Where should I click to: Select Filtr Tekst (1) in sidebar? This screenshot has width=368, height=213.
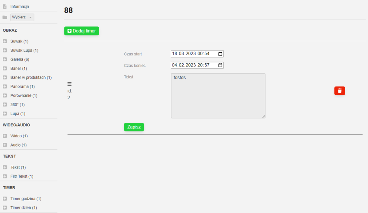[x=22, y=176]
